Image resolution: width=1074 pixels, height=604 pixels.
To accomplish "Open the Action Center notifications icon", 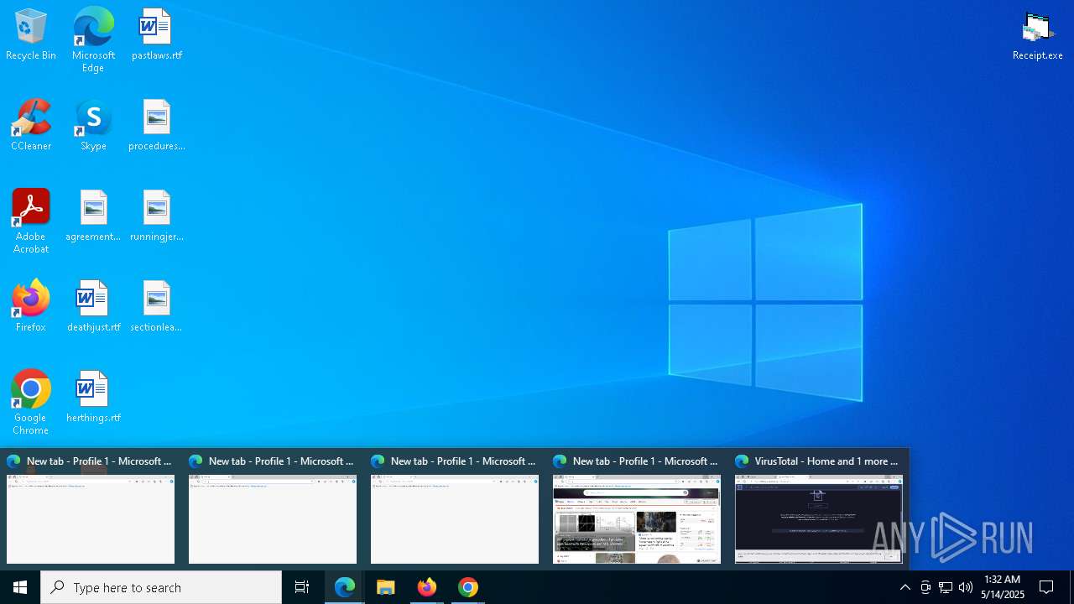I will point(1047,587).
